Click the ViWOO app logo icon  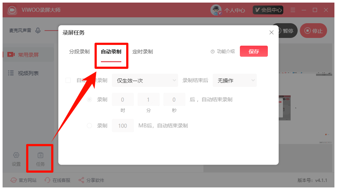click(x=12, y=10)
